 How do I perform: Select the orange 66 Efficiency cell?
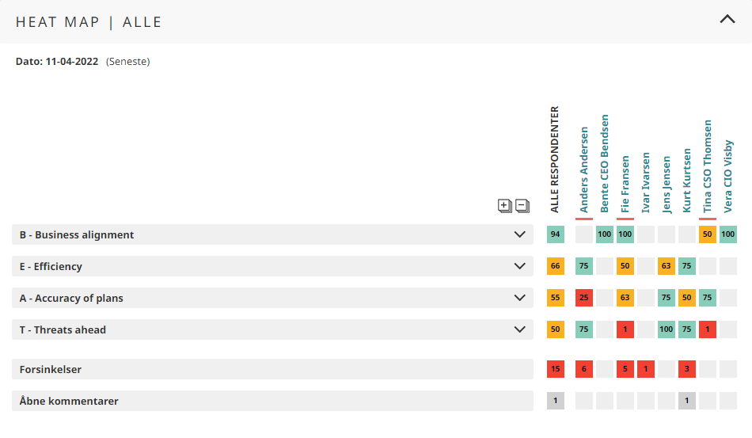pos(555,266)
